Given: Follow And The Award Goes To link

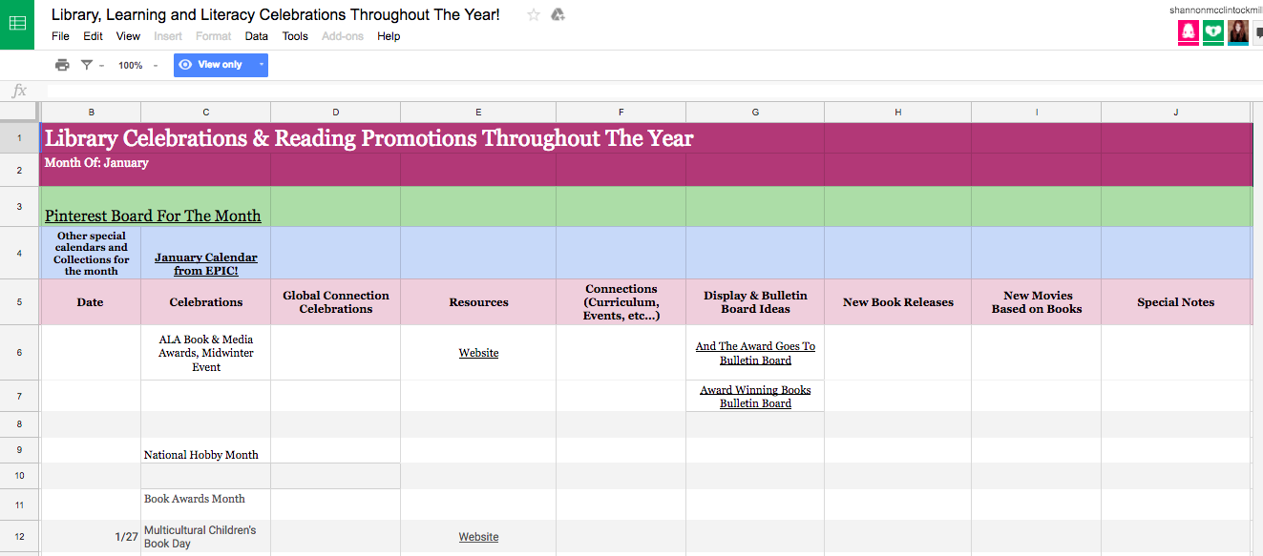Looking at the screenshot, I should tap(755, 353).
